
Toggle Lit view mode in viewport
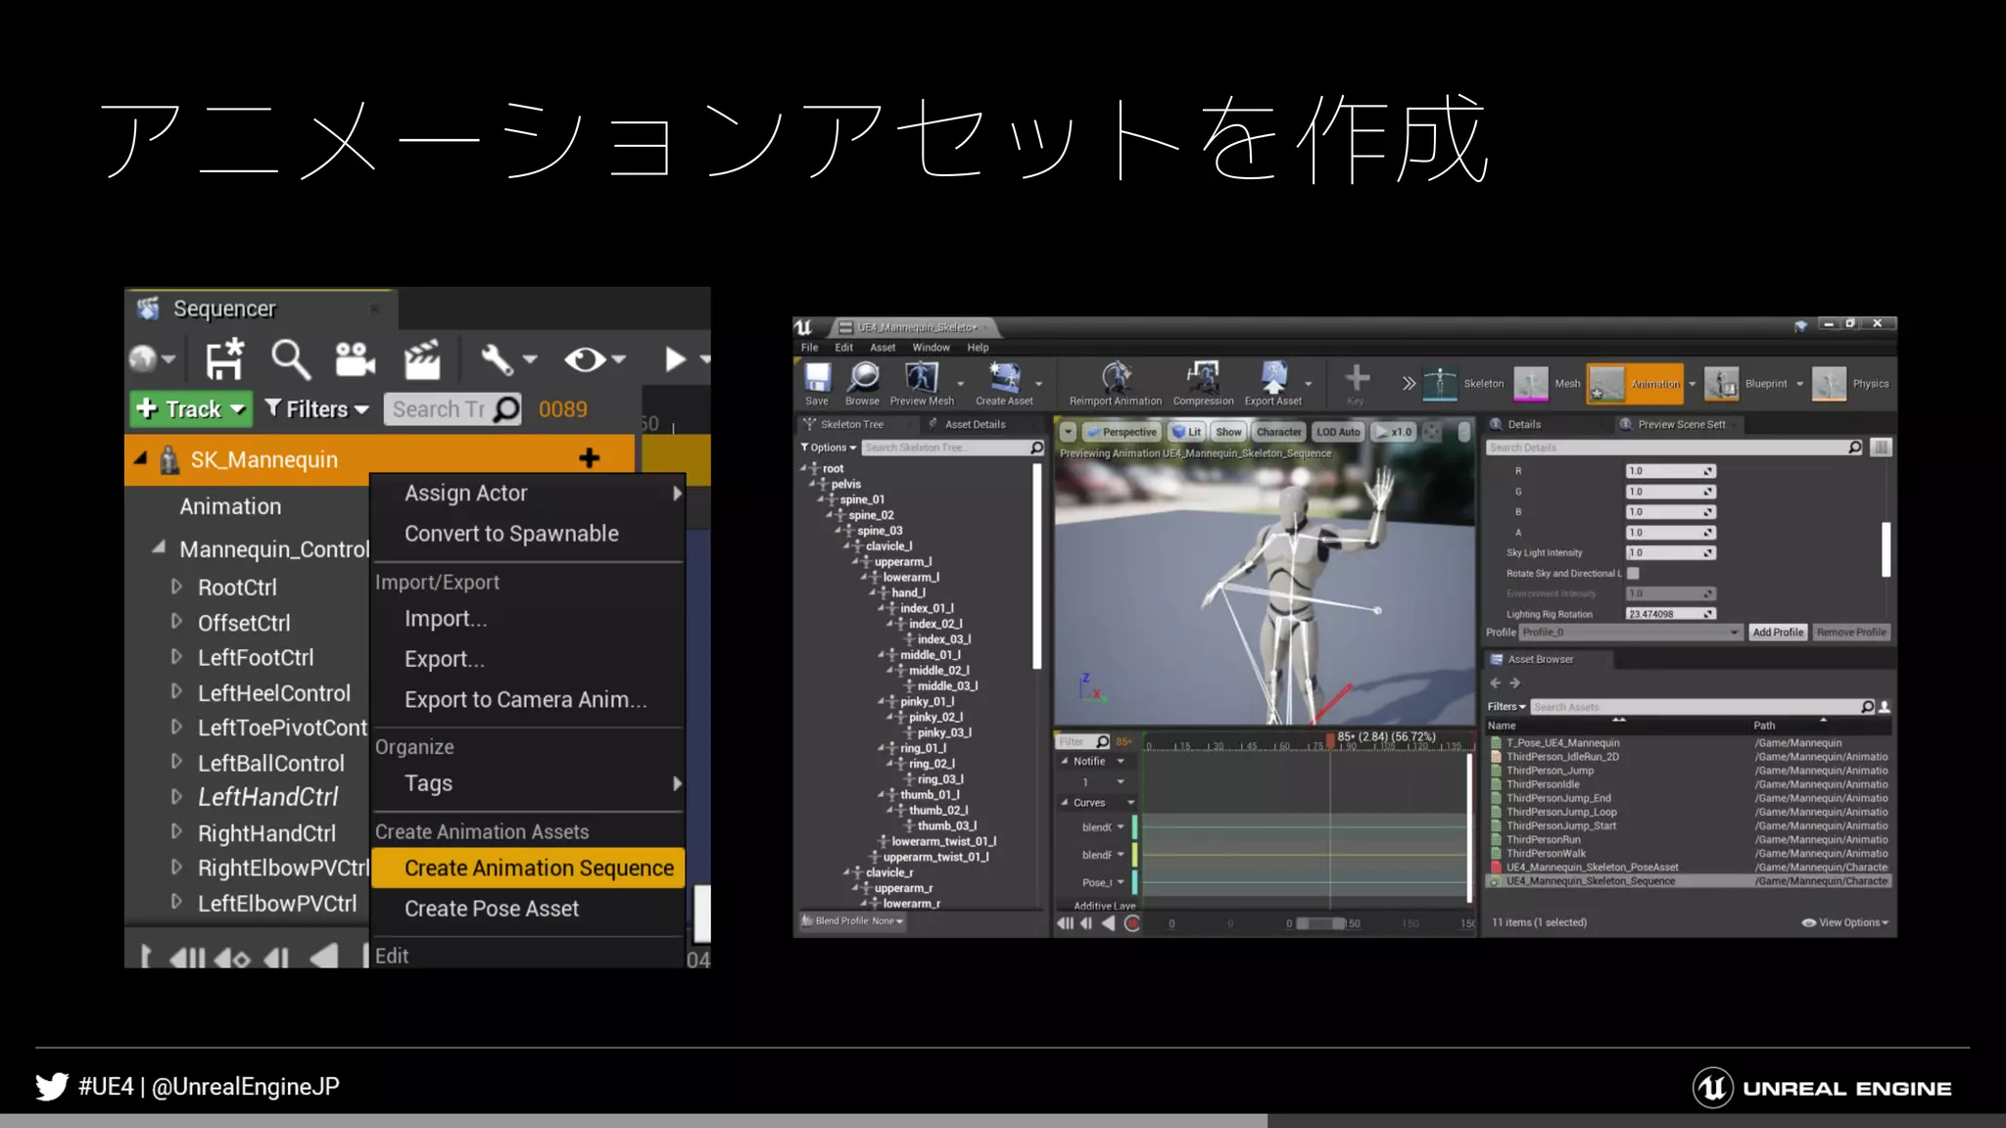[1186, 432]
